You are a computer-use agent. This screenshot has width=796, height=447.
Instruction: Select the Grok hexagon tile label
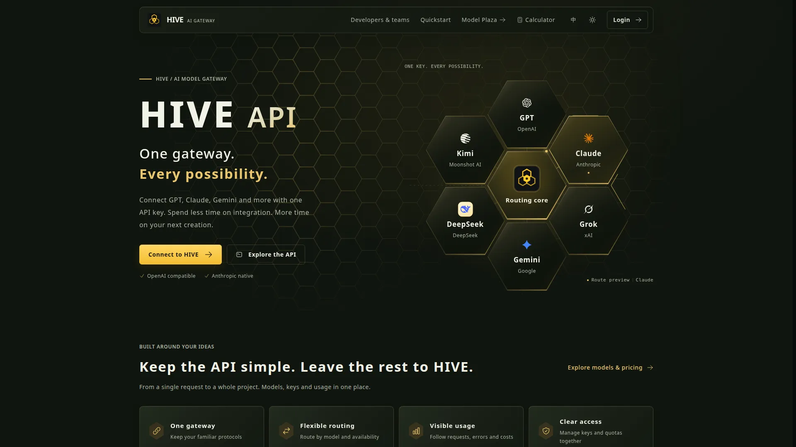point(588,224)
